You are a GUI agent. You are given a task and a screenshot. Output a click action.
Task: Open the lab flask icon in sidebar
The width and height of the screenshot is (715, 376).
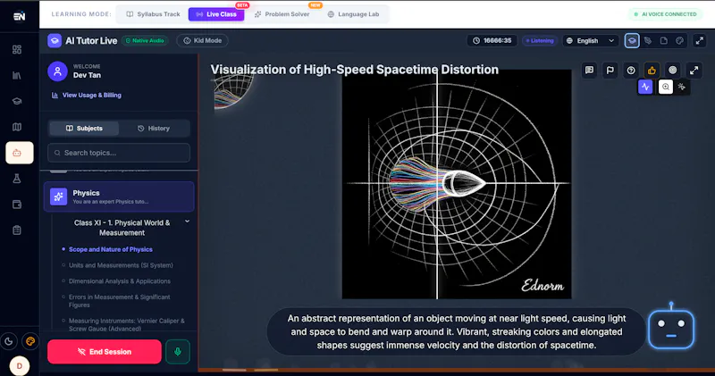click(17, 179)
